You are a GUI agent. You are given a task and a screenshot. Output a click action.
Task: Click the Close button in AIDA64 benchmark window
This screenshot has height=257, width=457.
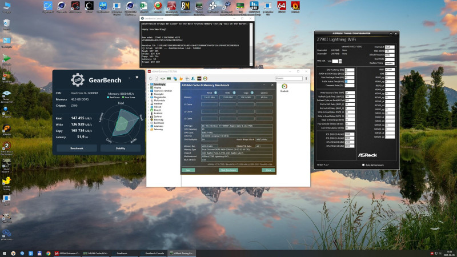pos(268,170)
